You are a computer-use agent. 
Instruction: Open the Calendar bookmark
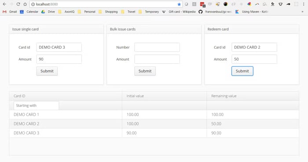29,12
